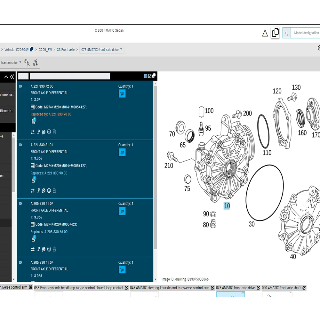Open tab 035 Front dynamic headlamp range control
Viewport: 320px width, 320px height.
coord(79,288)
